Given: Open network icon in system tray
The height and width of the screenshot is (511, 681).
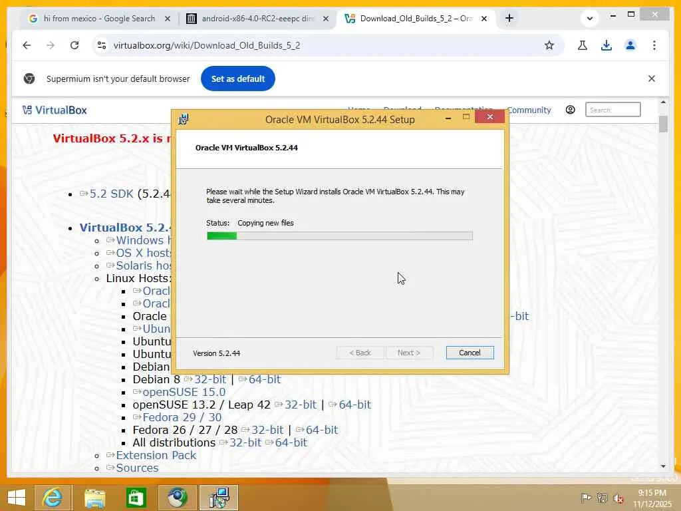Looking at the screenshot, I should click(x=602, y=498).
